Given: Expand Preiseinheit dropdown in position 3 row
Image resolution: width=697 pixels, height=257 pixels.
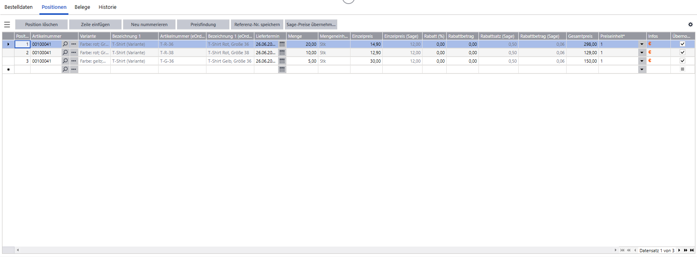Looking at the screenshot, I should 642,61.
